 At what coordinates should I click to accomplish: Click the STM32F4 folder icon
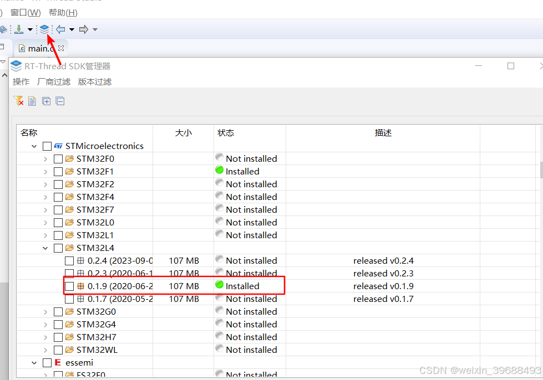click(69, 197)
